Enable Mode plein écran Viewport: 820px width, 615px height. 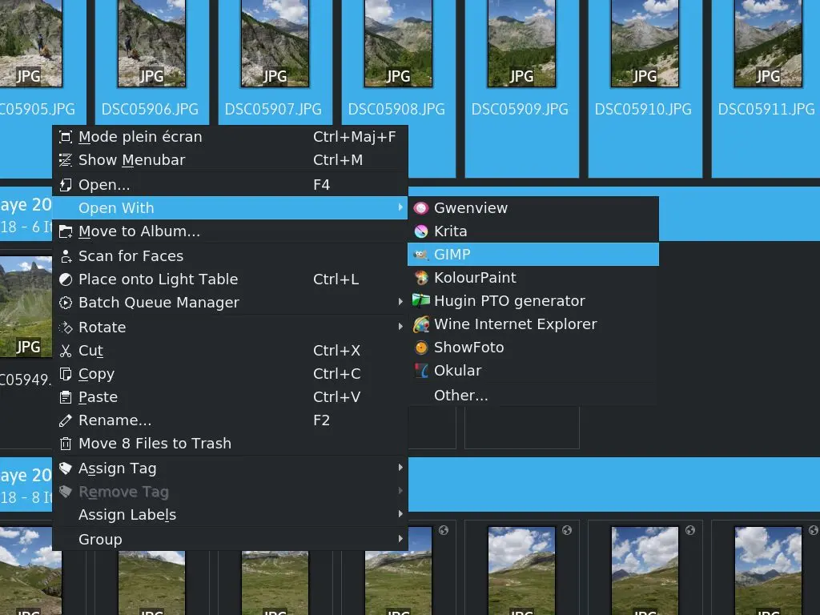coord(139,136)
